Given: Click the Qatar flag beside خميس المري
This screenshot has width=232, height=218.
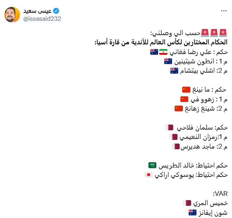Looking at the screenshot, I should [x=187, y=203].
